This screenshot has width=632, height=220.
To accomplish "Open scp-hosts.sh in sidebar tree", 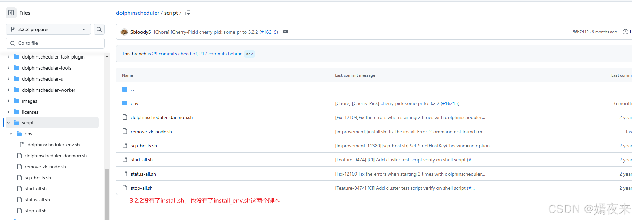I will (38, 178).
